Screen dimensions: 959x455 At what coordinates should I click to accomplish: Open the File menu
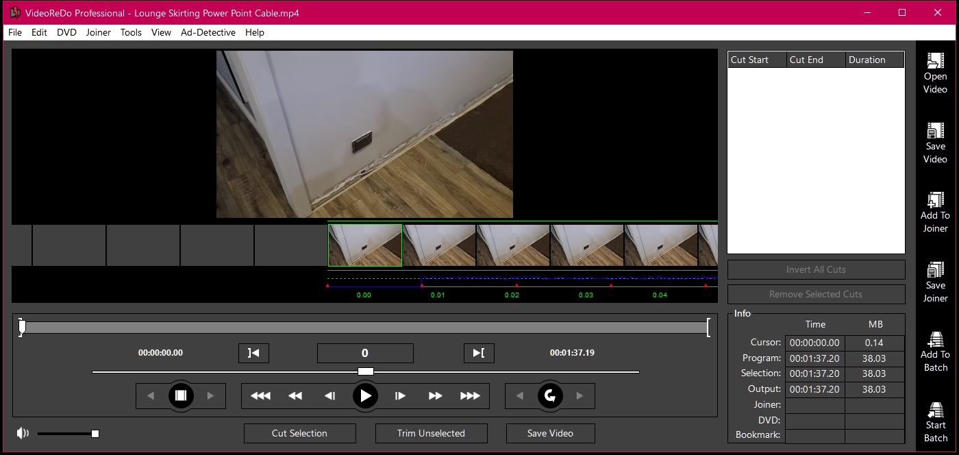pos(15,32)
